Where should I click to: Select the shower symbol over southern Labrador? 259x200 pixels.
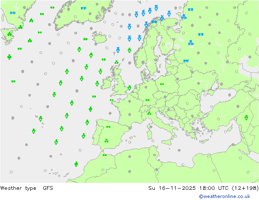tap(9, 34)
